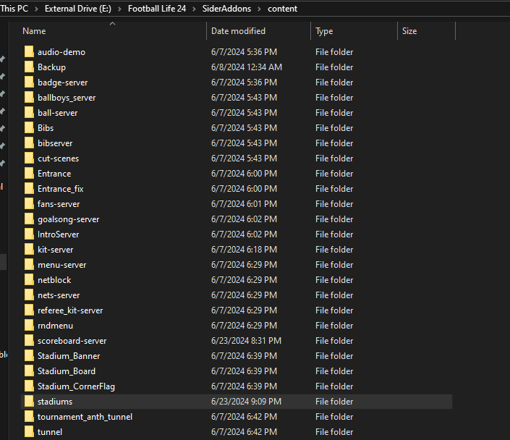Viewport: 510px width, 440px height.
Task: Click the File folder type of IntroServer
Action: coord(334,234)
